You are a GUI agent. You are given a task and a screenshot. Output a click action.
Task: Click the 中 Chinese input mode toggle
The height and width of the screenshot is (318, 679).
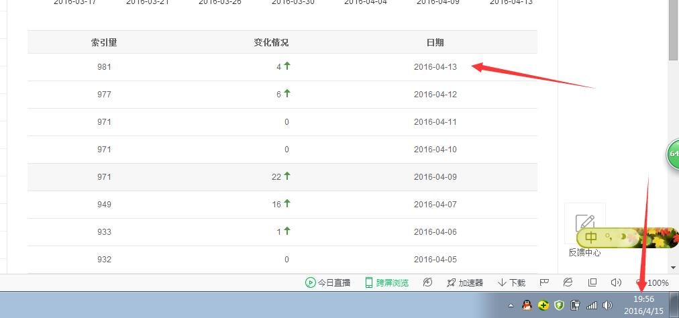(590, 237)
